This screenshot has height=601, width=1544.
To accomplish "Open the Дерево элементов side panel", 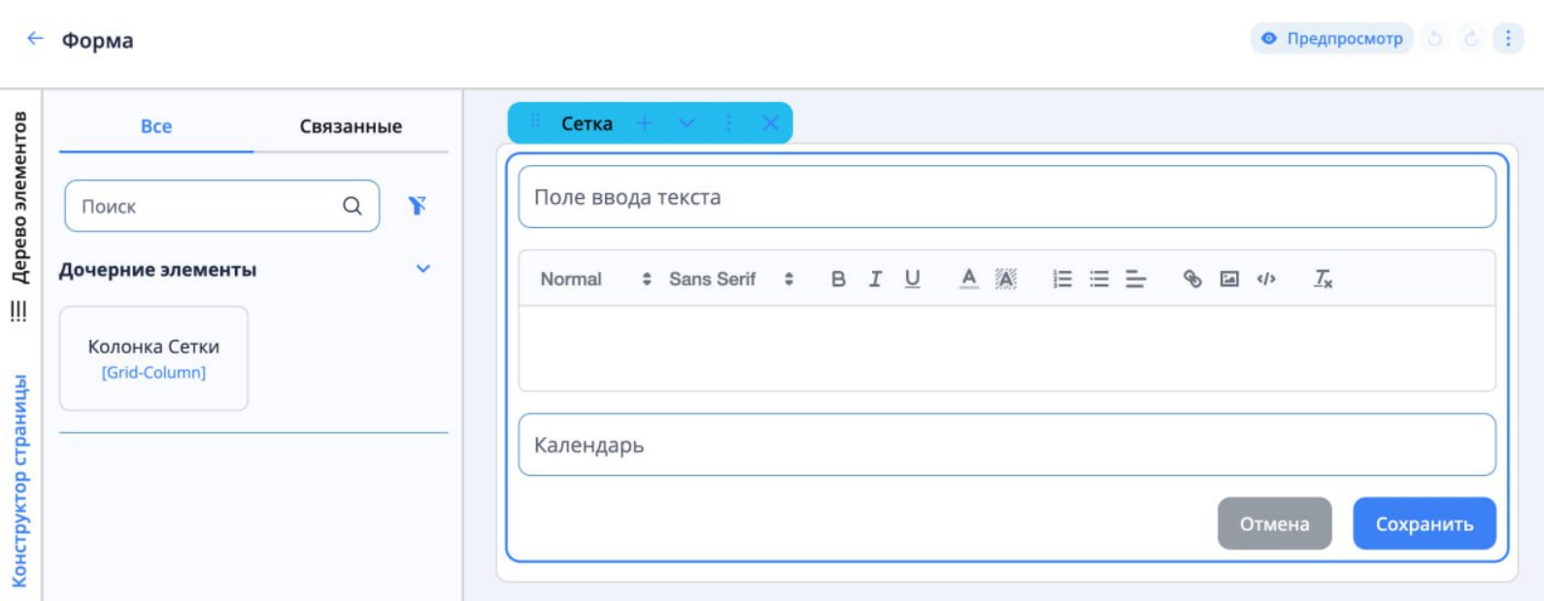I will click(19, 198).
